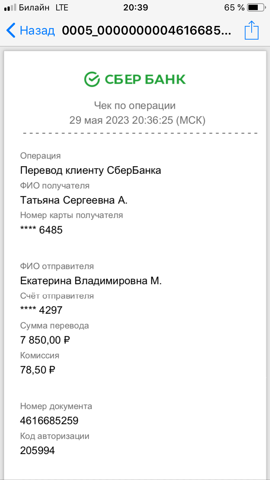The image size is (270, 480).
Task: Click the "Чек по операции" heading
Action: point(135,105)
